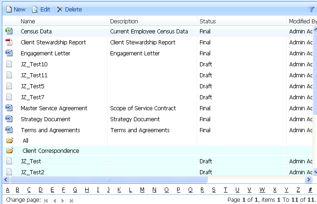
Task: Go to the first page
Action: (x=46, y=200)
